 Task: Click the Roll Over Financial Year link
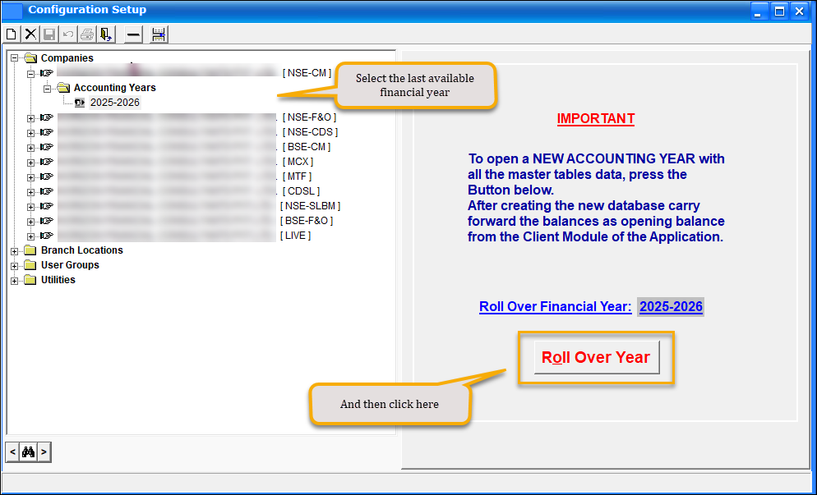(556, 307)
